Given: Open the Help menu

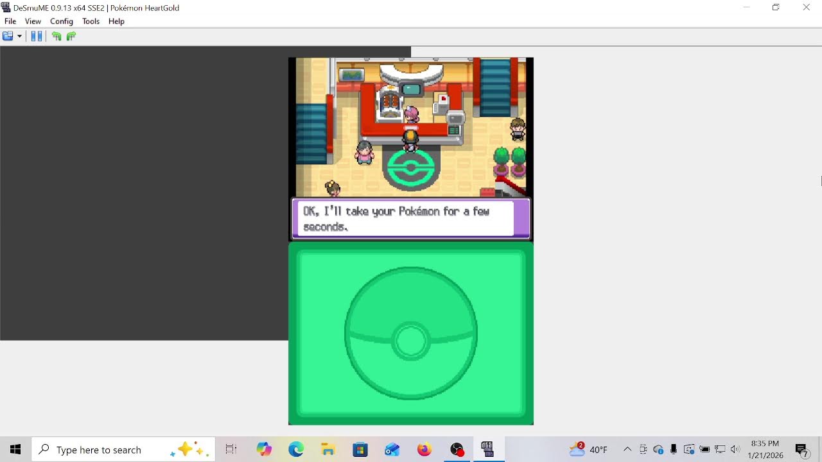Looking at the screenshot, I should click(116, 21).
